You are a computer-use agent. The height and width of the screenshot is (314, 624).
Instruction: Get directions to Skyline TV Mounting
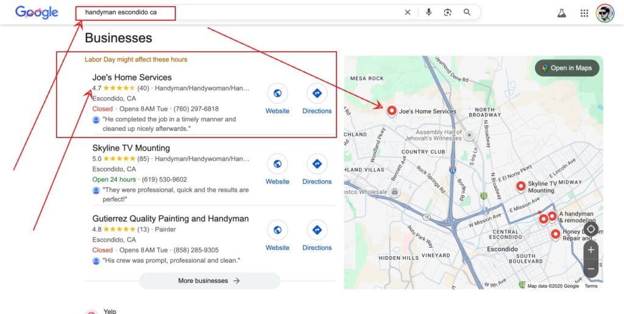pyautogui.click(x=317, y=169)
